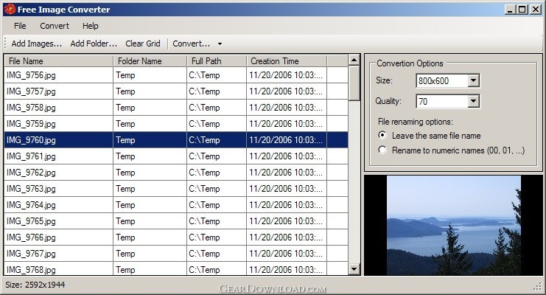The height and width of the screenshot is (295, 546).
Task: Select row IMG_9763.jpg
Action: click(x=176, y=189)
